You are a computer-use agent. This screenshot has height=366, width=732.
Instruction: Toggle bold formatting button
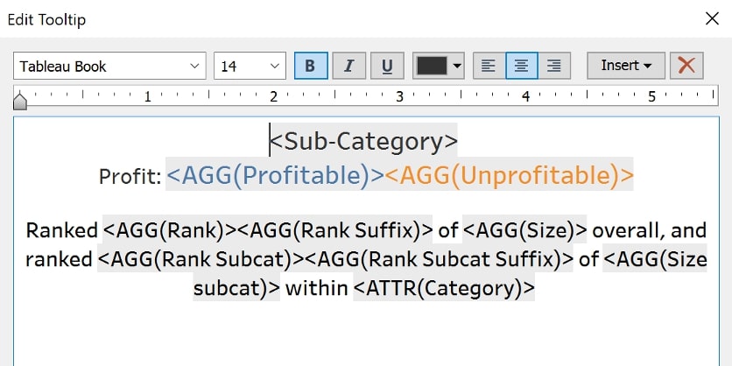(311, 66)
